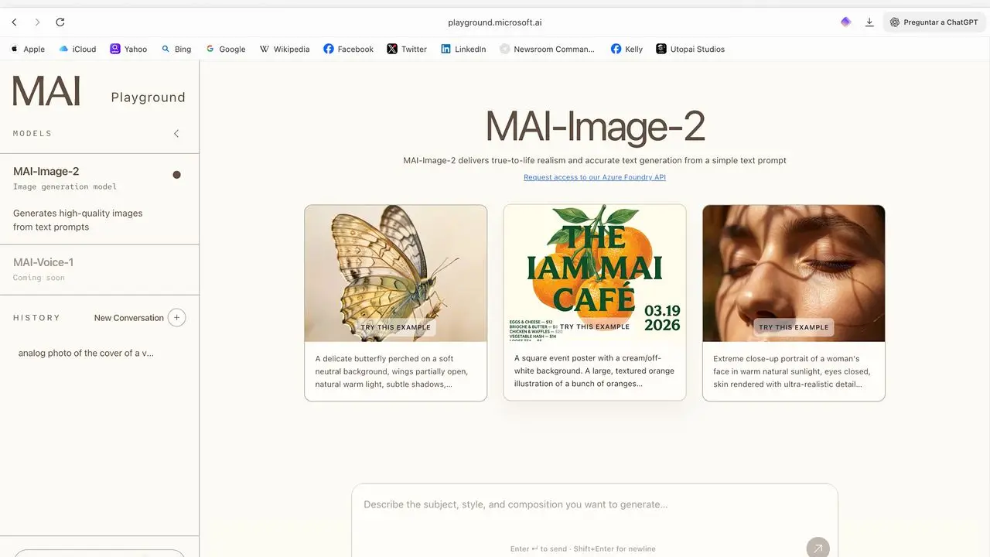Open the Newsroom Comman... bookmark

pos(547,49)
